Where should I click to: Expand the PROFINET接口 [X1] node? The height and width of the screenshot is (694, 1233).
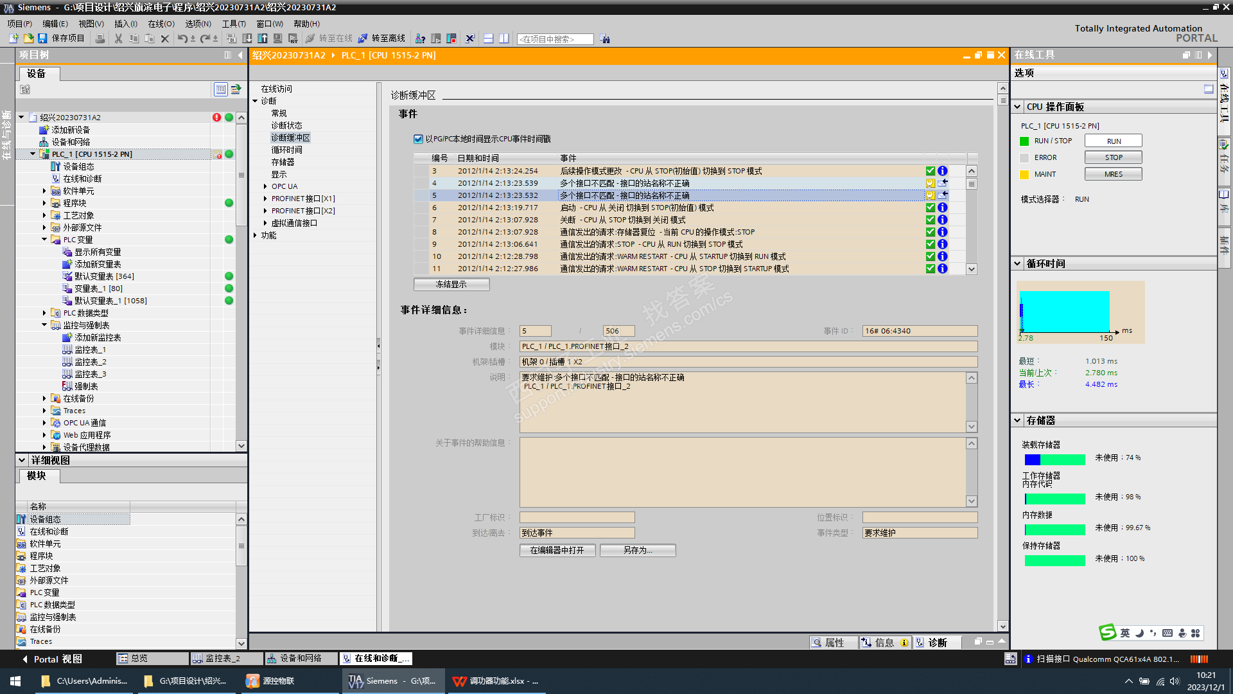pyautogui.click(x=265, y=199)
